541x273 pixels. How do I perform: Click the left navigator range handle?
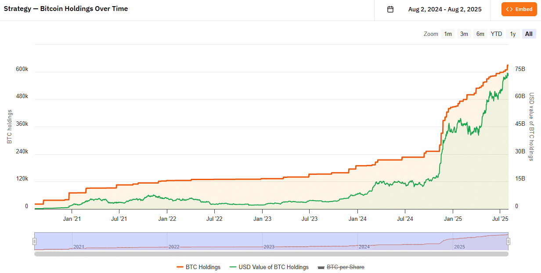click(34, 241)
